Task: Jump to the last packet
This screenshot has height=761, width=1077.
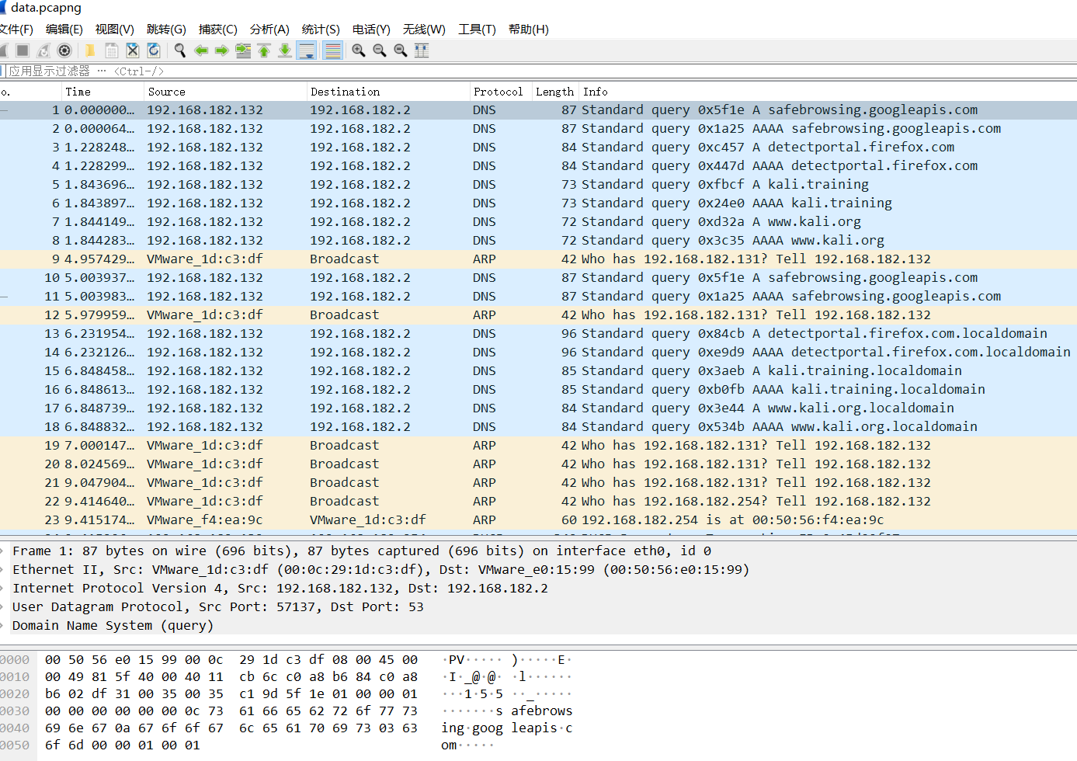Action: click(285, 50)
